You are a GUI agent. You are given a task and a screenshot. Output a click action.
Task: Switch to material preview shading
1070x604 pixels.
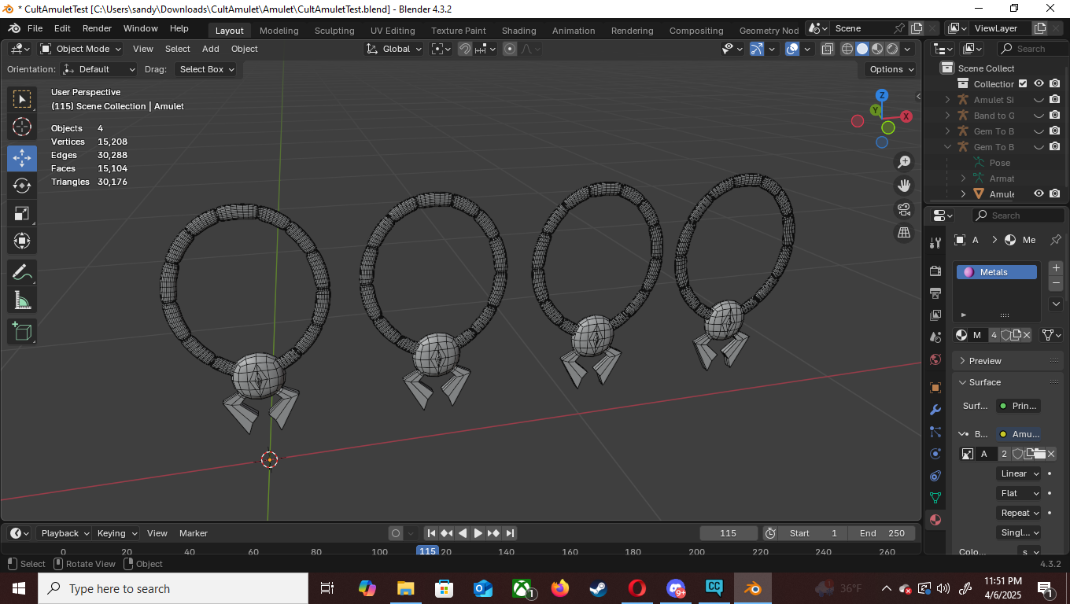pyautogui.click(x=877, y=49)
